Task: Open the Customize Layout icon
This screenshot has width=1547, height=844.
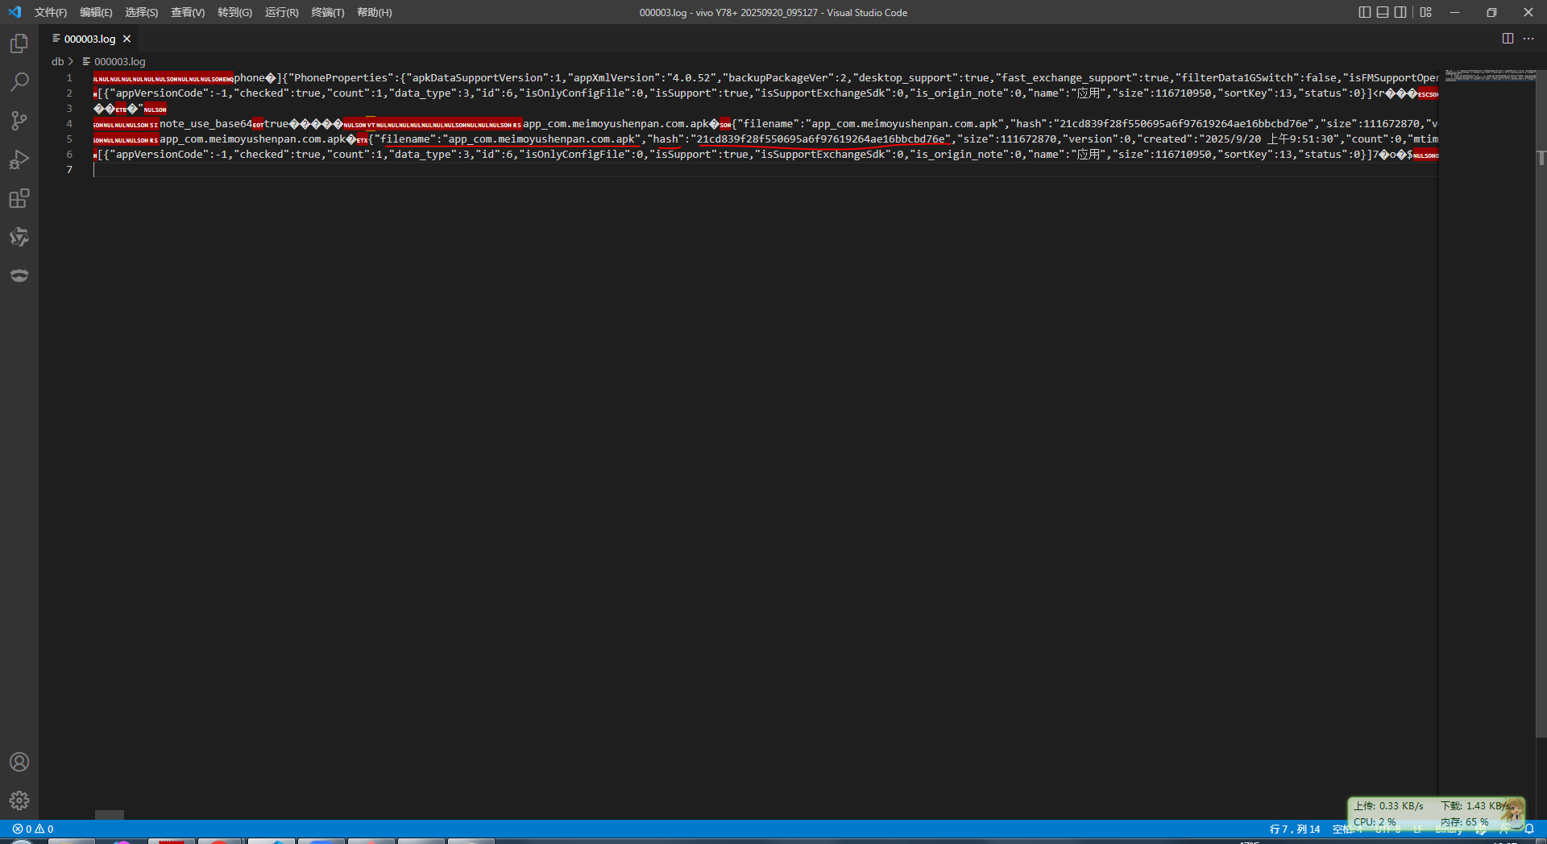Action: (x=1426, y=12)
